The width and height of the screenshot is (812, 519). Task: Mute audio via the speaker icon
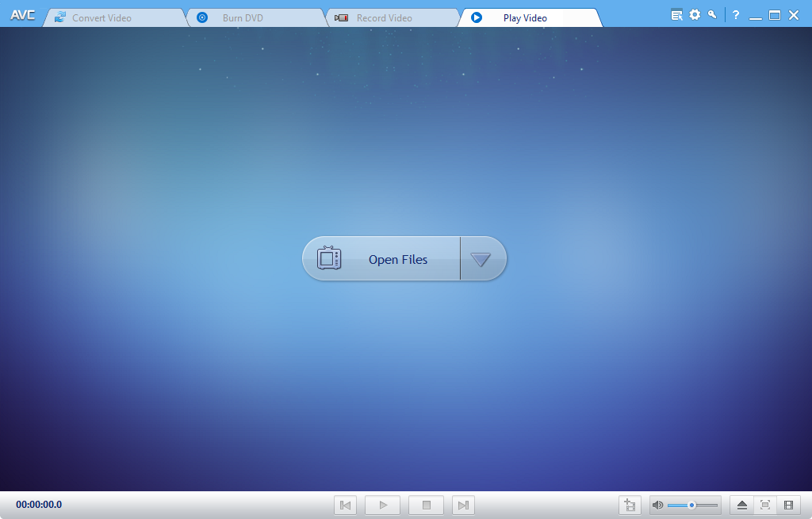click(x=657, y=505)
